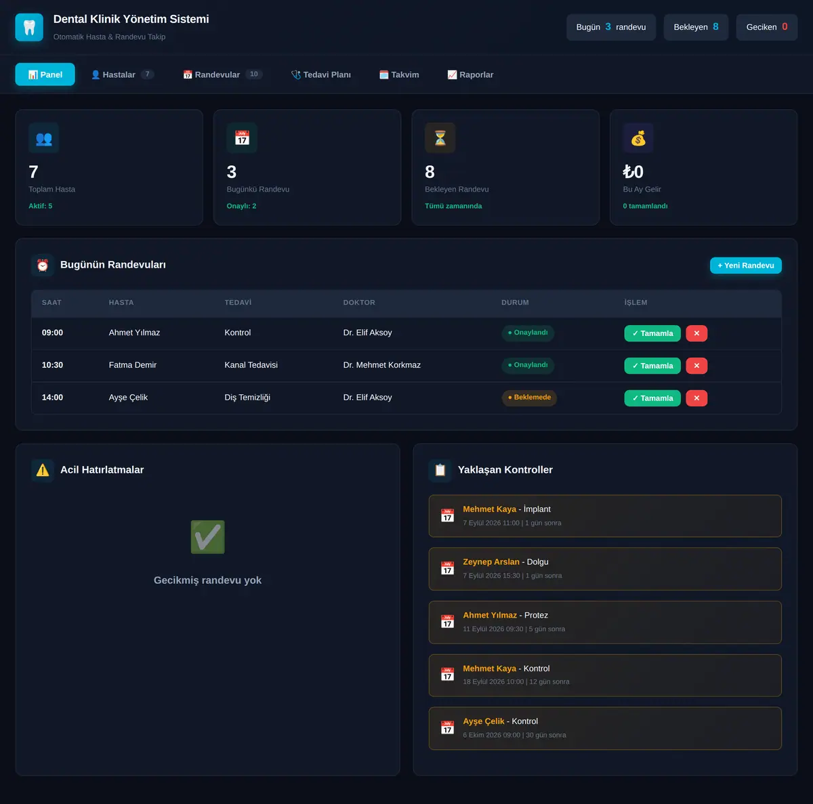Click the Toplam Hasta people icon
The image size is (813, 804).
click(43, 138)
